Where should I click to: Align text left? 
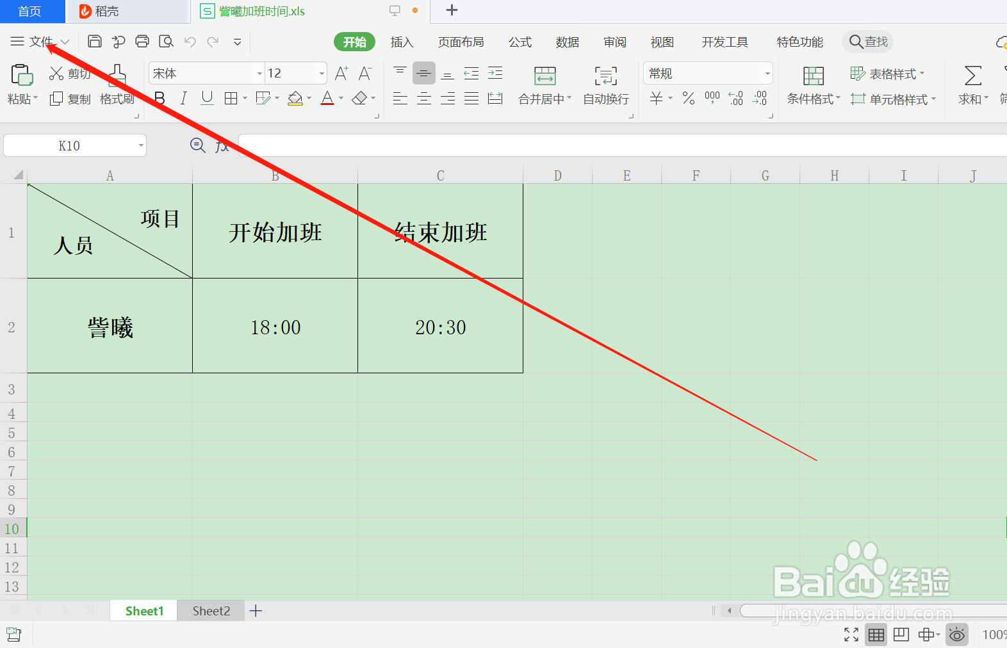(400, 98)
